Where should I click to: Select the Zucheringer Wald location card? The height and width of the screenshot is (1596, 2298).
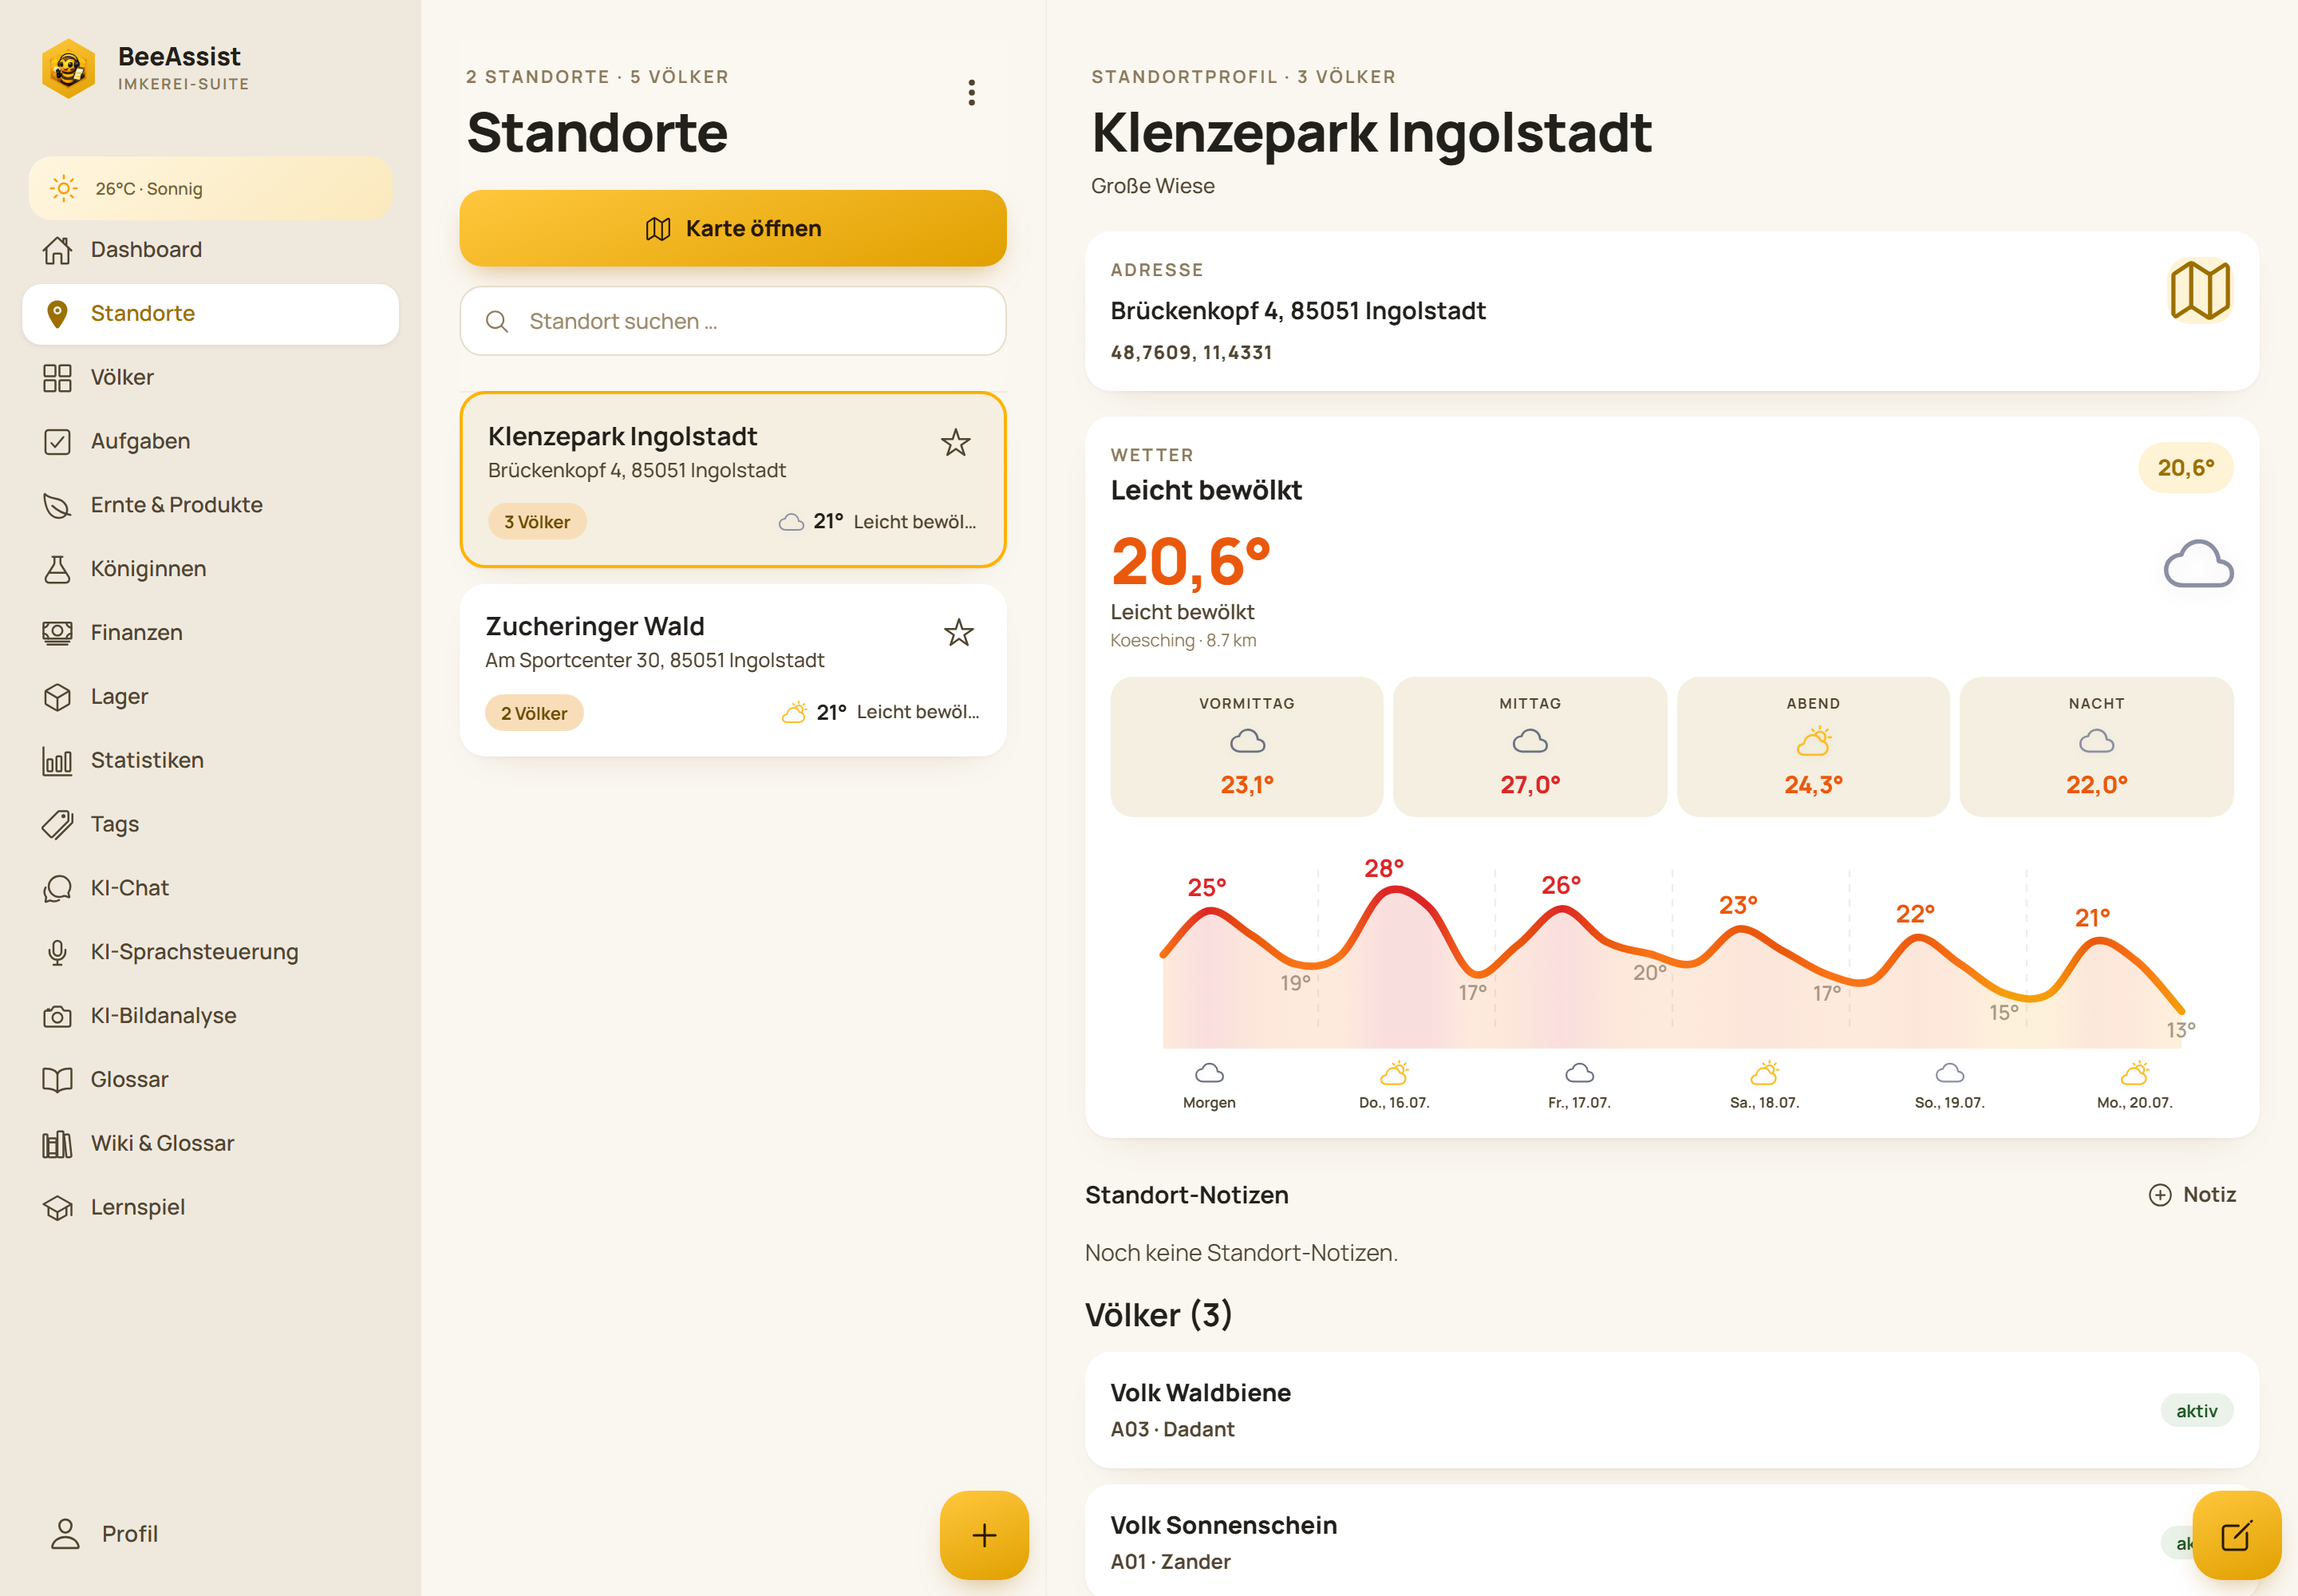click(x=733, y=670)
